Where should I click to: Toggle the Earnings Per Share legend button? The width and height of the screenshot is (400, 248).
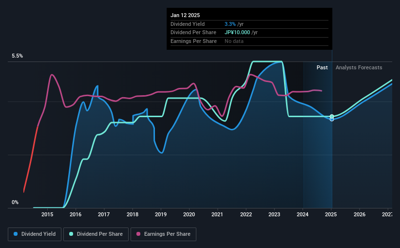[163, 234]
